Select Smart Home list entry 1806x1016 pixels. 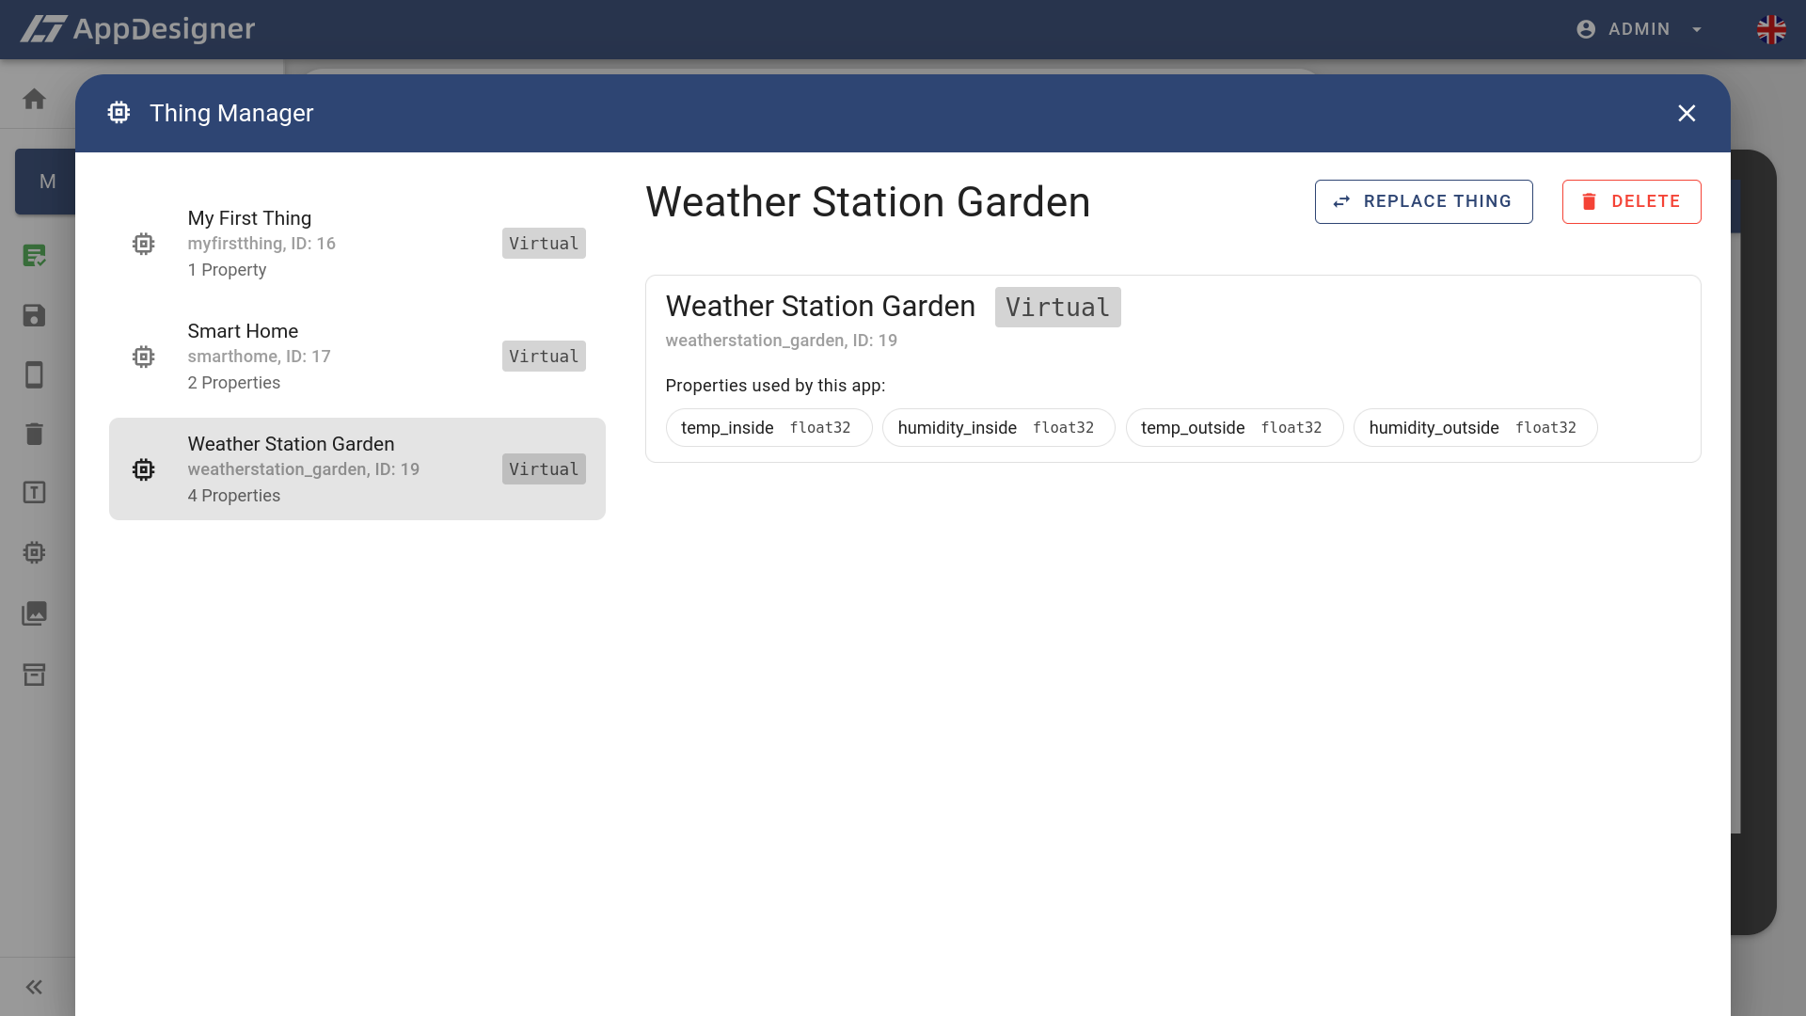click(x=357, y=357)
